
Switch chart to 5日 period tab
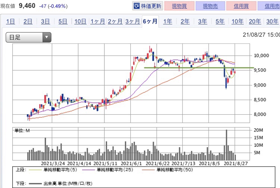(63, 21)
